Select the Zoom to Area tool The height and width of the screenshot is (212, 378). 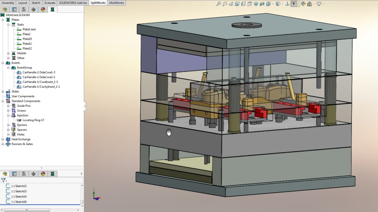coord(225,4)
